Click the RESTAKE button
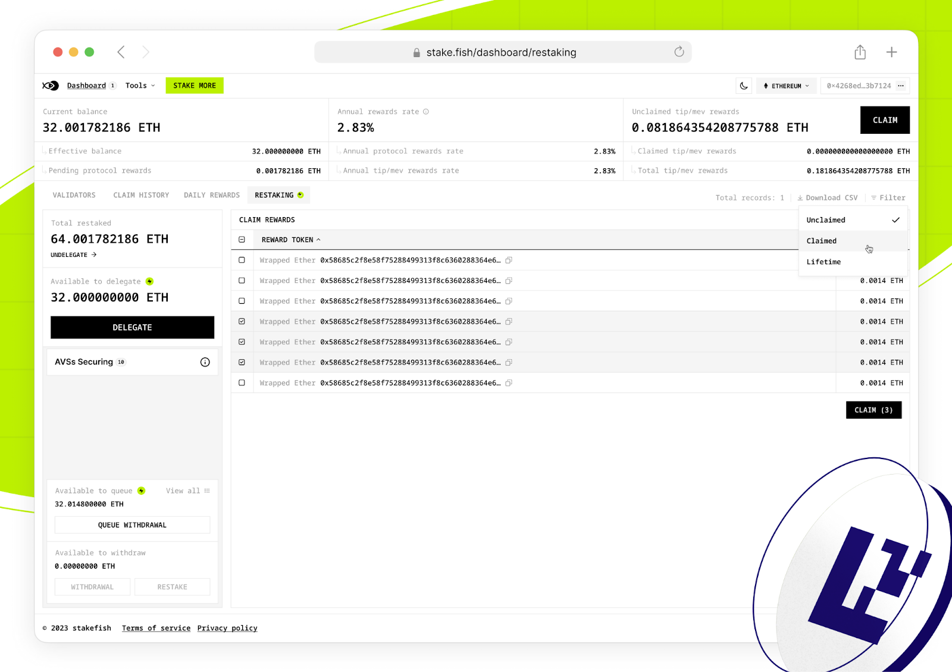Viewport: 952px width, 672px height. (173, 587)
